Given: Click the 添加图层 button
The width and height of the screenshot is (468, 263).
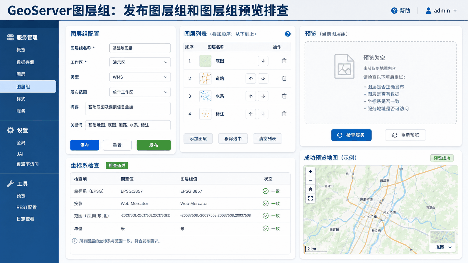Looking at the screenshot, I should coord(198,139).
